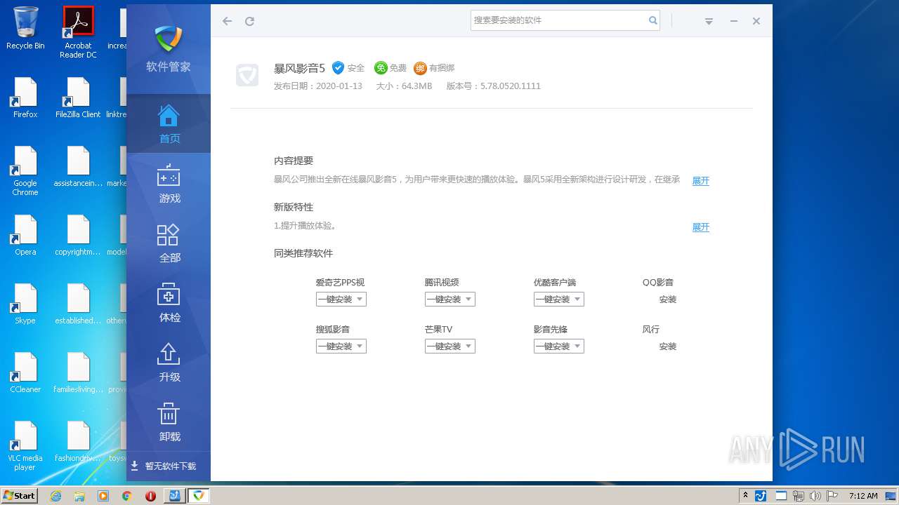Image resolution: width=899 pixels, height=505 pixels.
Task: Click the 暴风影音5 title
Action: pos(300,68)
